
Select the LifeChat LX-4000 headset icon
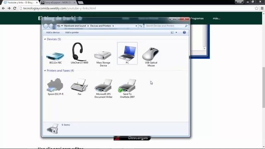click(79, 52)
